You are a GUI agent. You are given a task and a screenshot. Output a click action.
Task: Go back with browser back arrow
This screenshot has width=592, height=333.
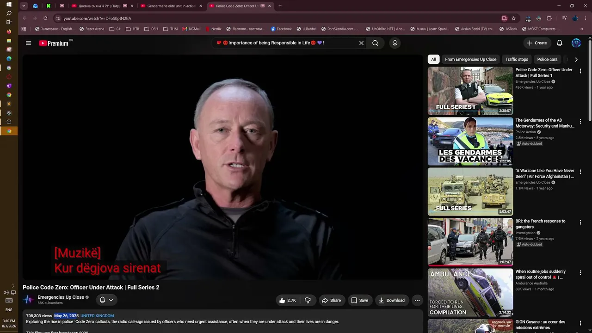[25, 18]
